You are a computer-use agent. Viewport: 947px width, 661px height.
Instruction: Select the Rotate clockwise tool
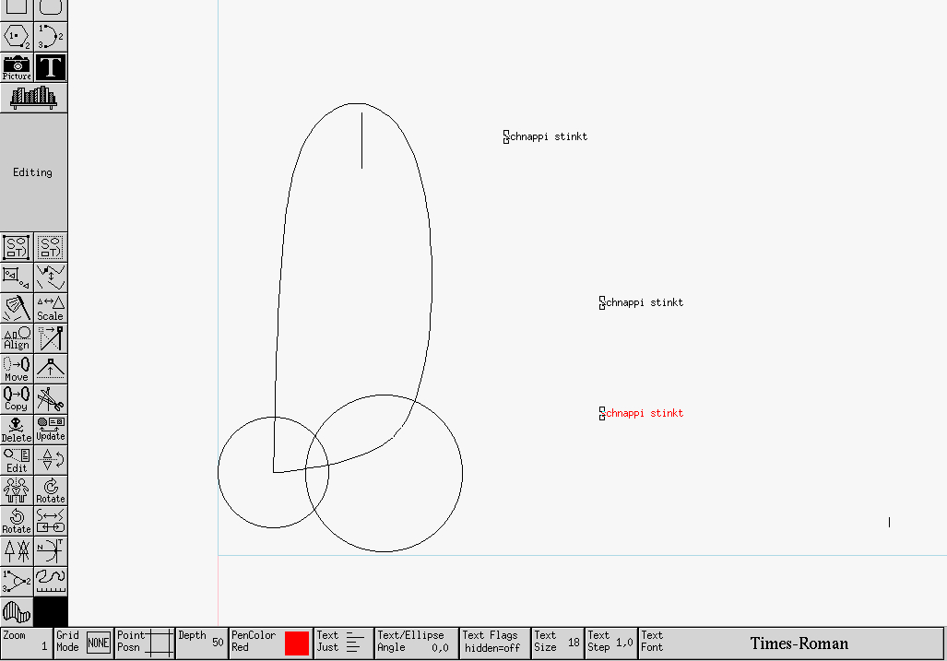[51, 490]
